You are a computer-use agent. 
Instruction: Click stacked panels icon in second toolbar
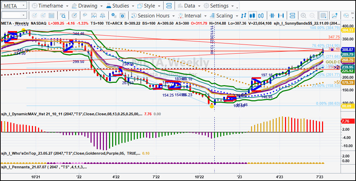point(293,16)
